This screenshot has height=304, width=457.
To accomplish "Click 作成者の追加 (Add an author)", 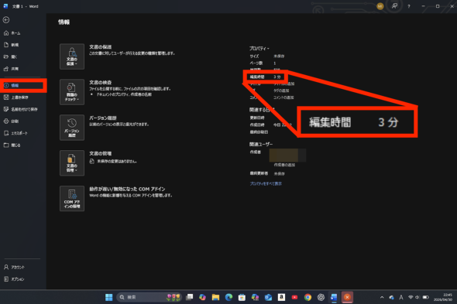I will click(x=284, y=165).
